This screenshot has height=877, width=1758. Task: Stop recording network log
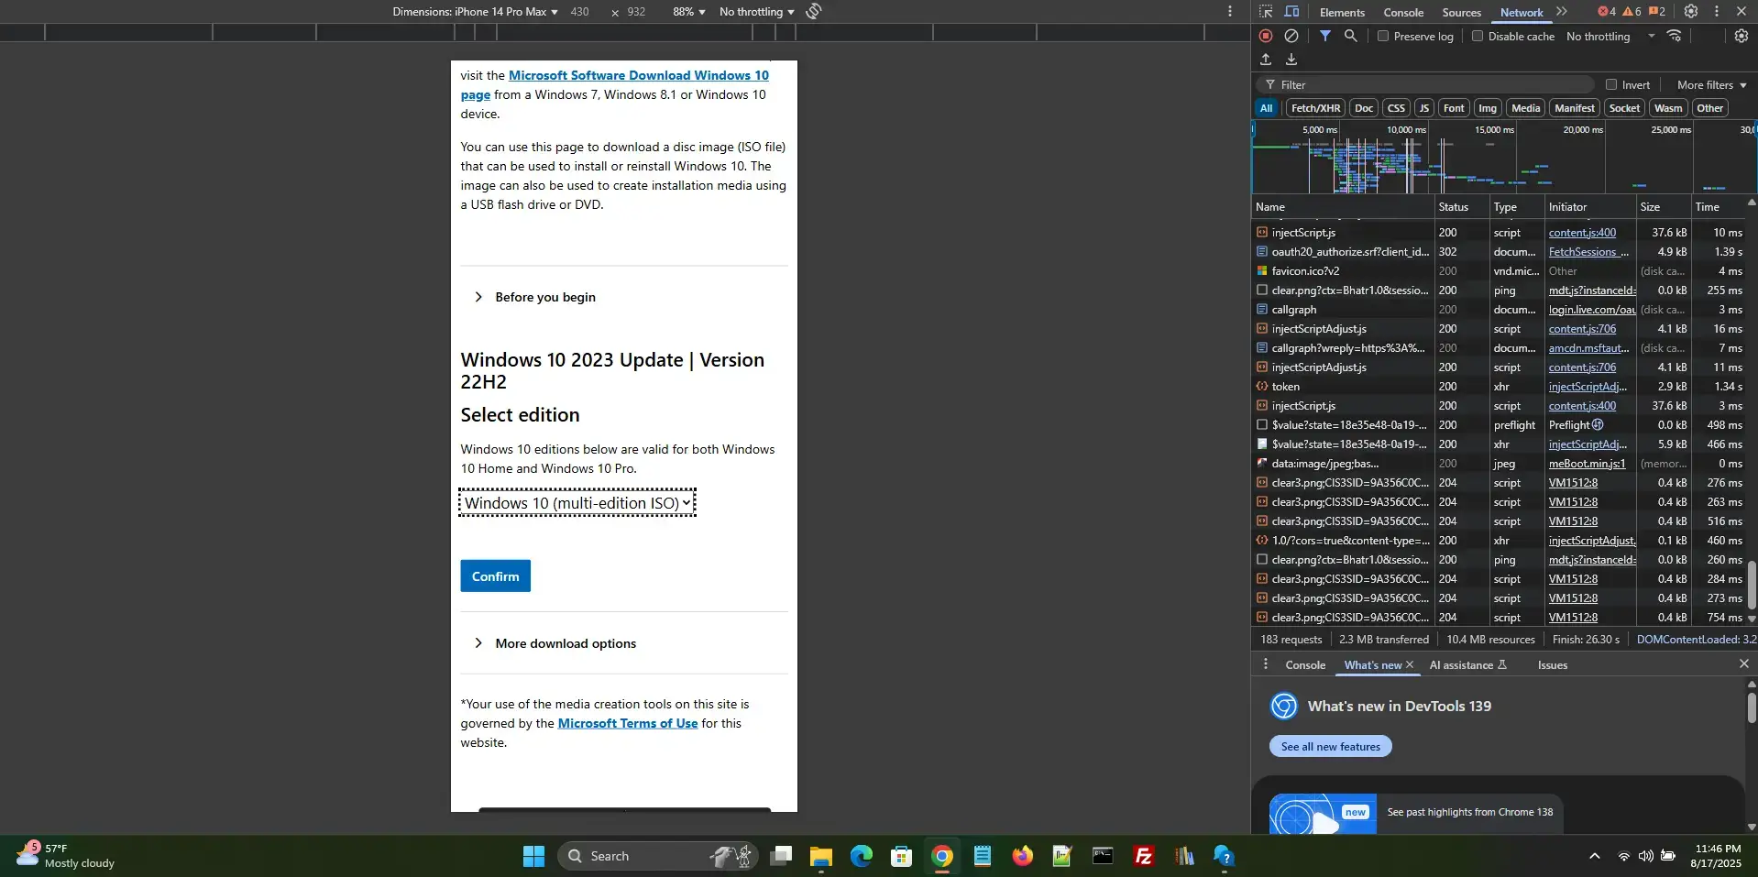click(1266, 36)
